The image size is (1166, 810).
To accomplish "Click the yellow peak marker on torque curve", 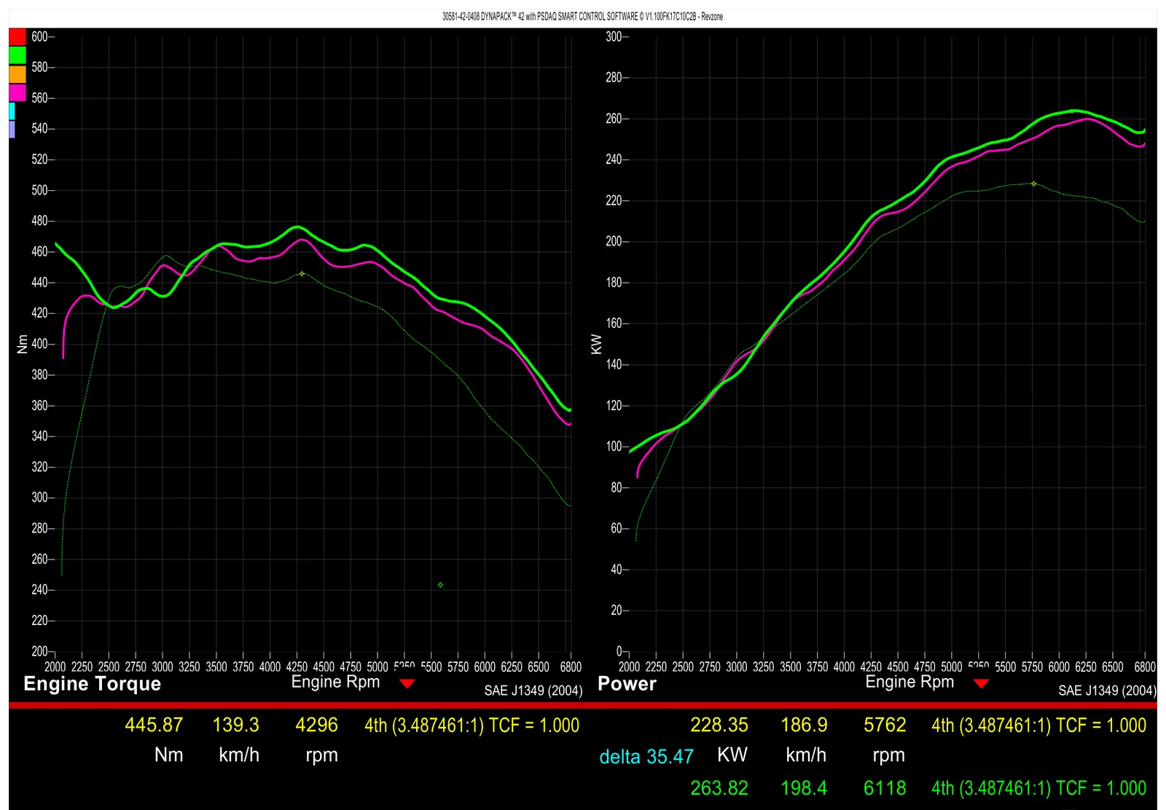I will 302,274.
